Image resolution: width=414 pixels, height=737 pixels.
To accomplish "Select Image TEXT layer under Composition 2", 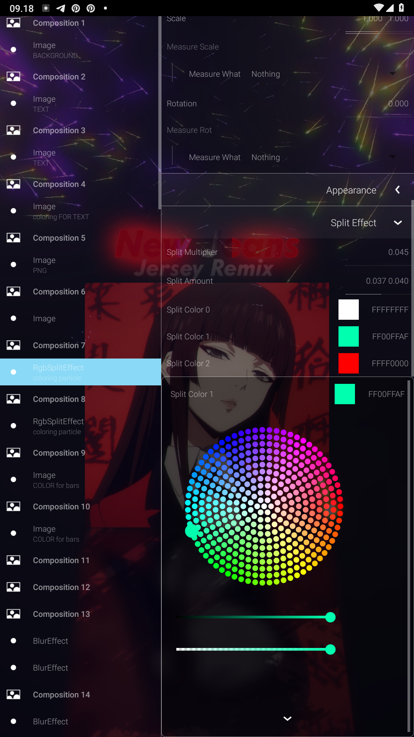I will click(80, 104).
